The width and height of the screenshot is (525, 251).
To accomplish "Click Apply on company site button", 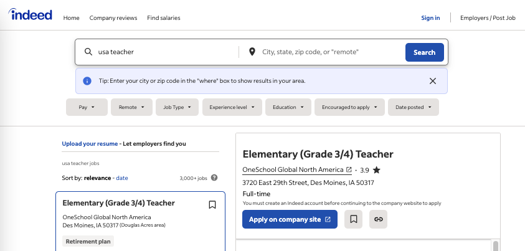I will pyautogui.click(x=290, y=219).
